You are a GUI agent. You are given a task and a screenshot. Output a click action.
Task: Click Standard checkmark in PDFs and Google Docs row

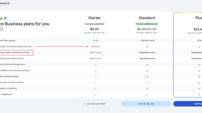(147, 65)
